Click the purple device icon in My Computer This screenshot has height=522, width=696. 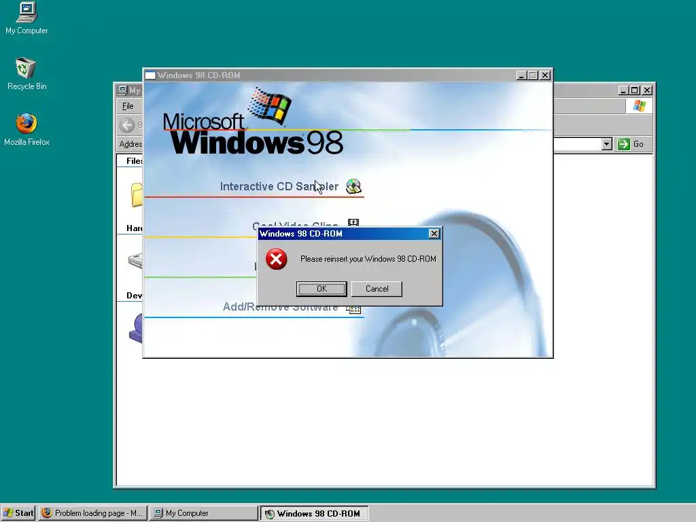click(136, 328)
